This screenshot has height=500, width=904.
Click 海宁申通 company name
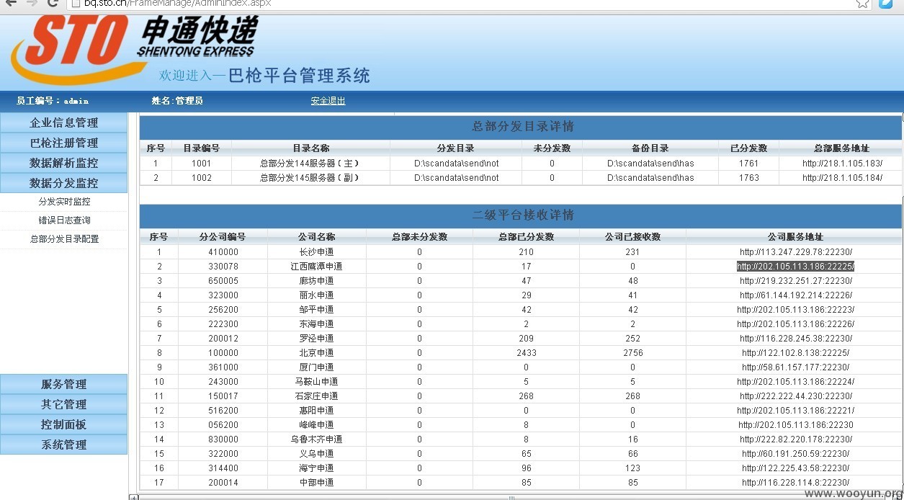tap(316, 468)
